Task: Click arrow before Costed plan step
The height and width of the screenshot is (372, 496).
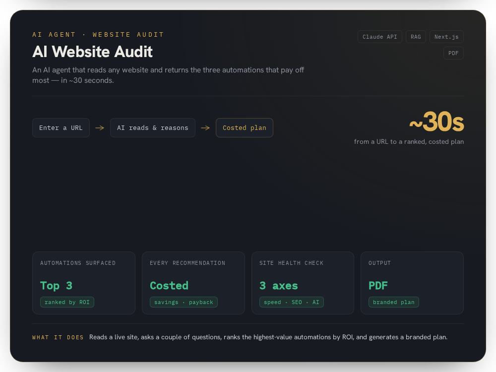Action: (205, 128)
